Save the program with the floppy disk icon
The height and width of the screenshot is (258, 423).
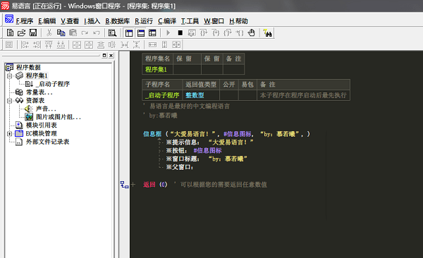click(33, 33)
